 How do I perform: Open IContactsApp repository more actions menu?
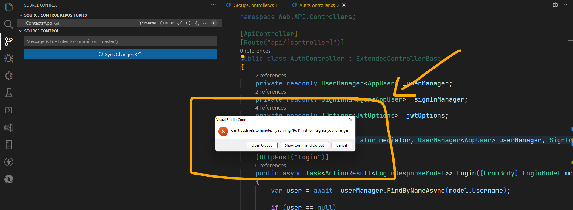click(x=205, y=23)
